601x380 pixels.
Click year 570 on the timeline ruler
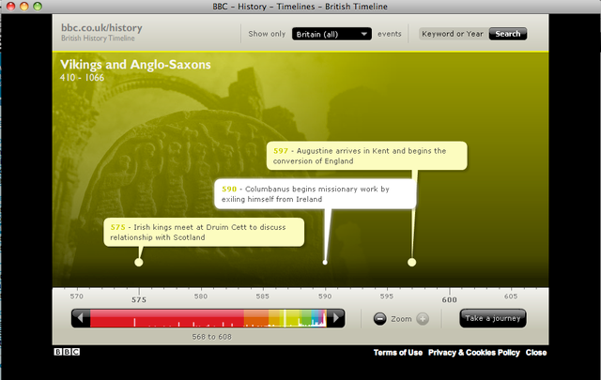coord(77,296)
